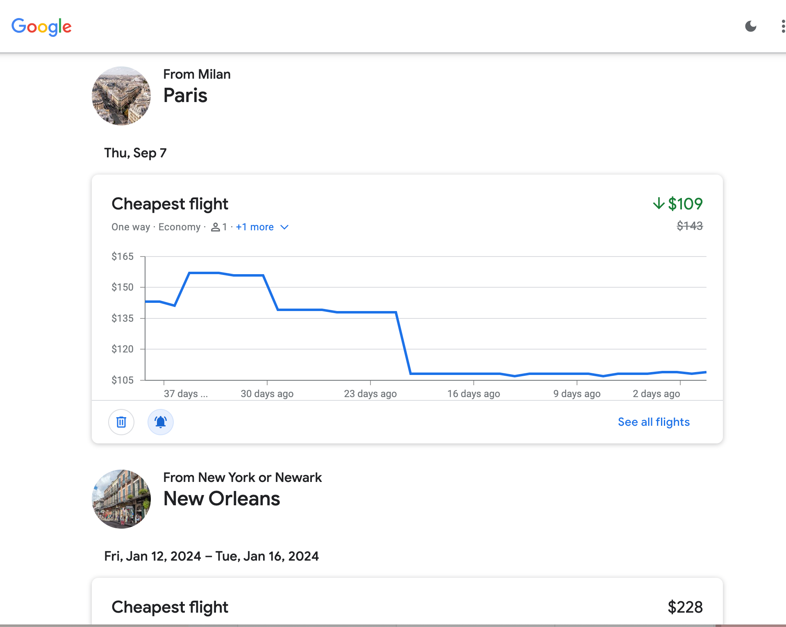The width and height of the screenshot is (786, 627).
Task: Click the Paris destination heading
Action: [185, 95]
